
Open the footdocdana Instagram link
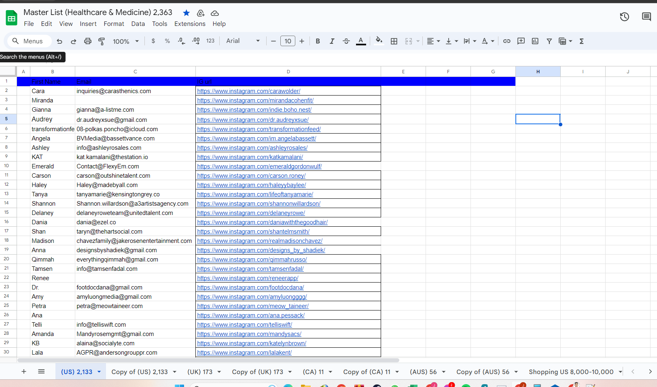coord(250,287)
